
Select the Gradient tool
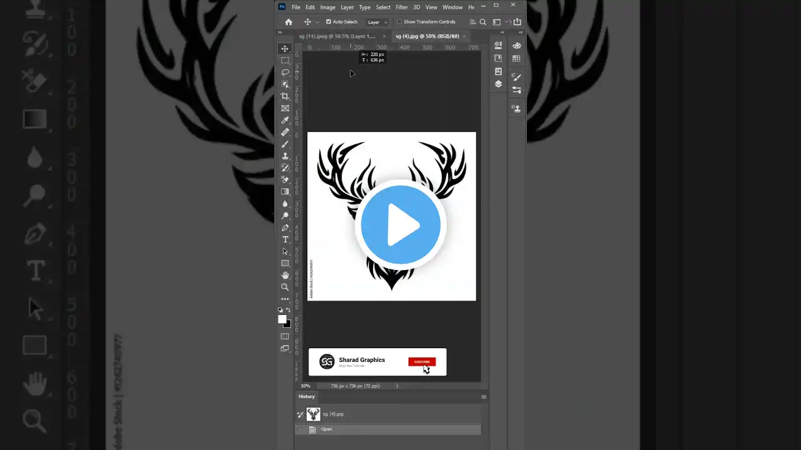point(285,192)
